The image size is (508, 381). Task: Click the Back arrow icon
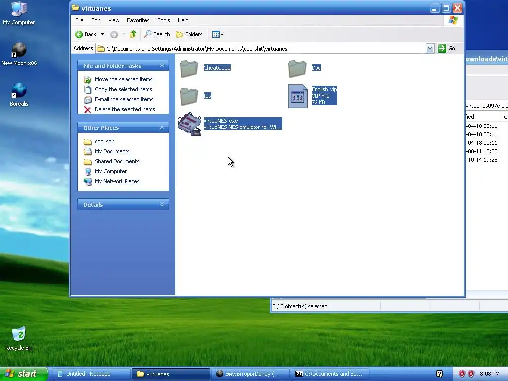79,34
